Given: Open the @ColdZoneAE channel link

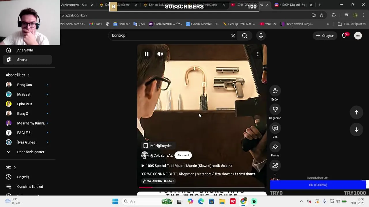Looking at the screenshot, I should coord(161,156).
